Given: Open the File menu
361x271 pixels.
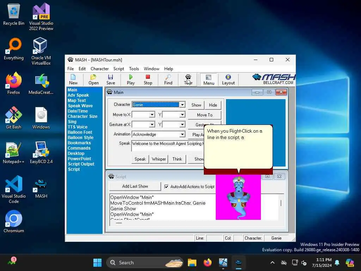Looking at the screenshot, I should point(71,69).
